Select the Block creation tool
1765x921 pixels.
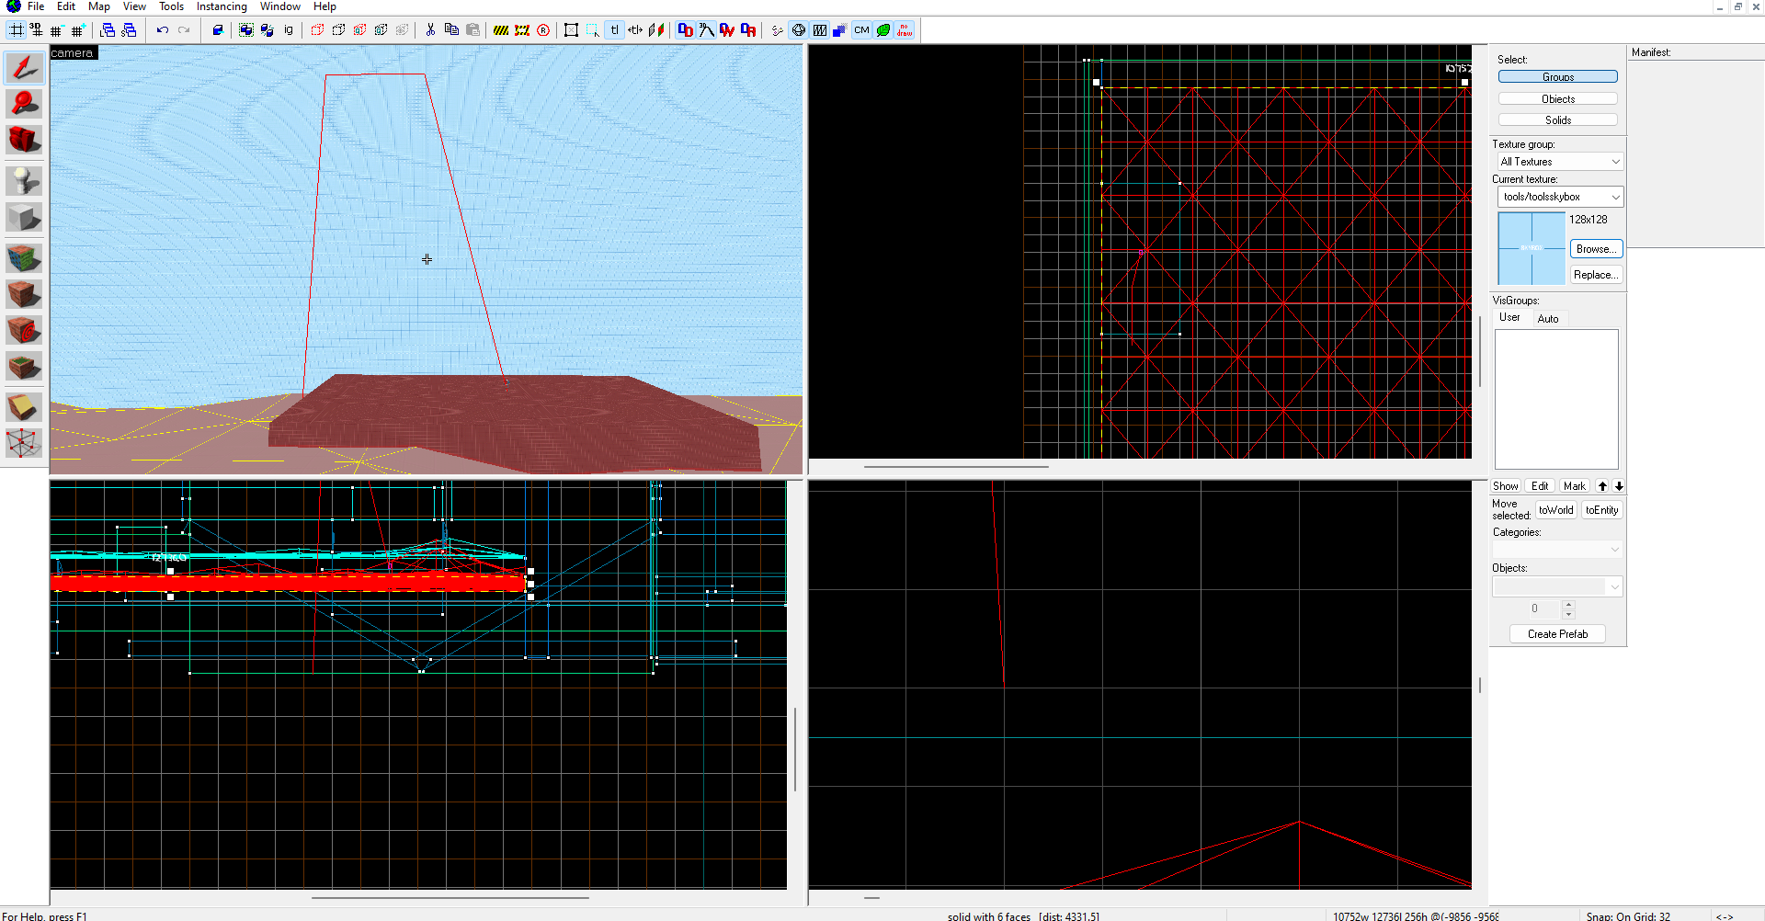tap(24, 218)
